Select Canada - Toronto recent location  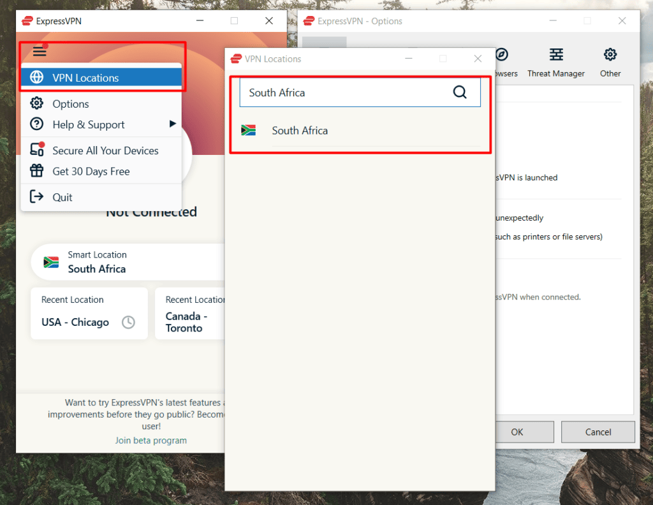190,314
